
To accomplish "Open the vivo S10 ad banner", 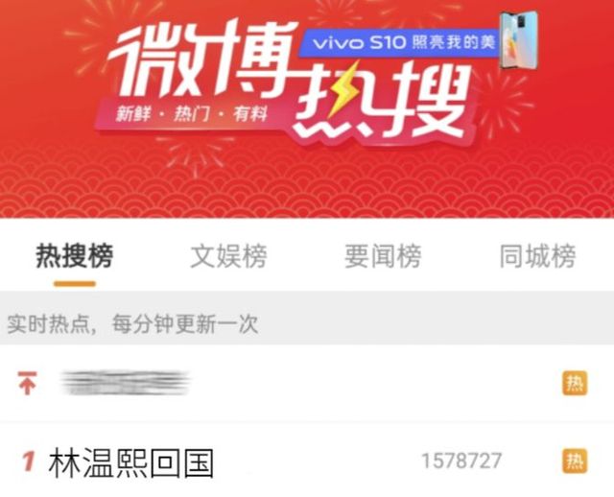I will [399, 42].
